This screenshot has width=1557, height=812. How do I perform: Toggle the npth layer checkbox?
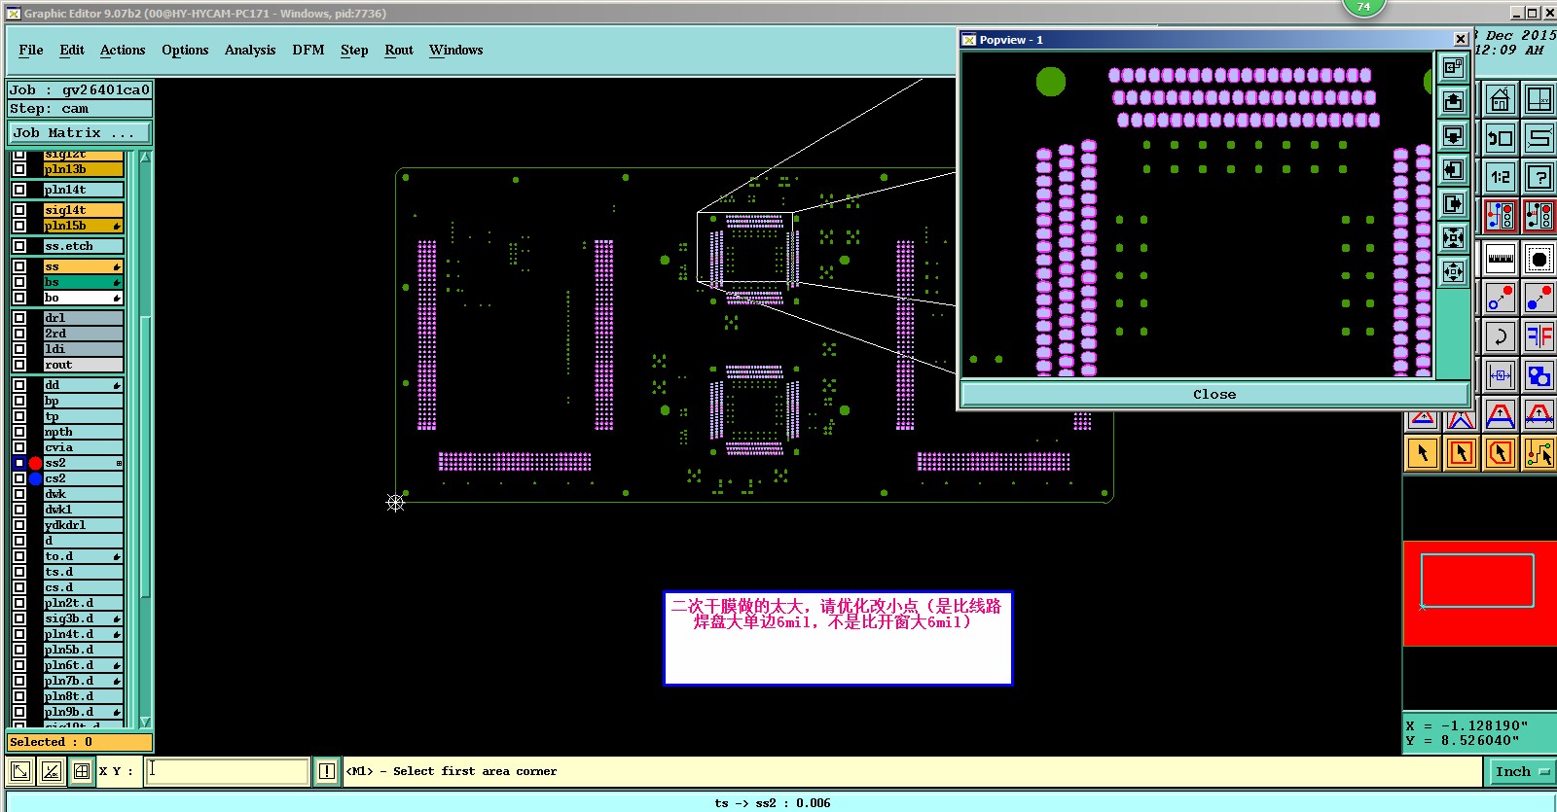point(19,432)
